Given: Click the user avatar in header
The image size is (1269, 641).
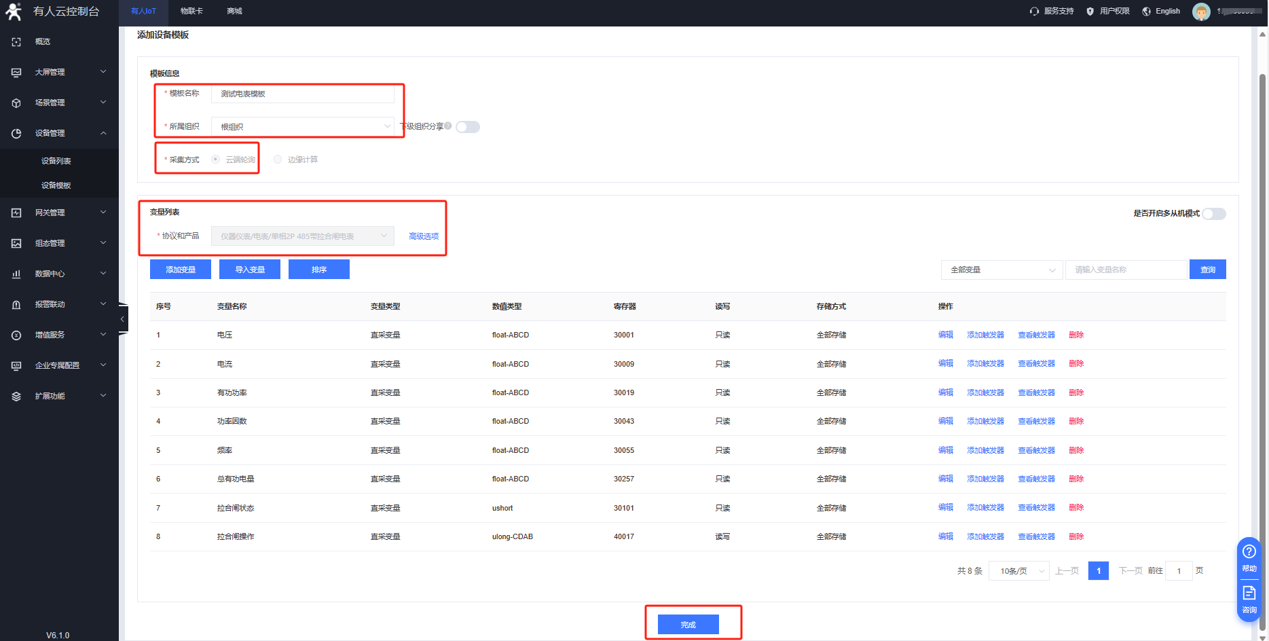Looking at the screenshot, I should click(1200, 12).
